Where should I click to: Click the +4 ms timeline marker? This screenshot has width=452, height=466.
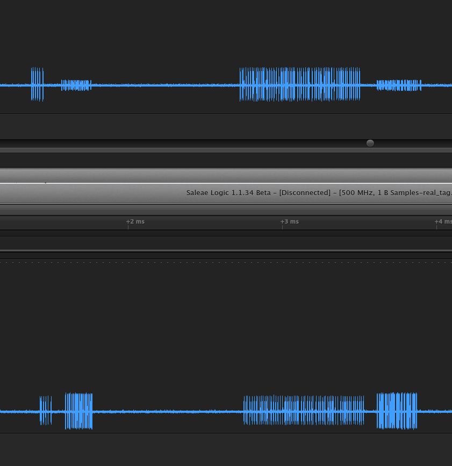coord(443,221)
